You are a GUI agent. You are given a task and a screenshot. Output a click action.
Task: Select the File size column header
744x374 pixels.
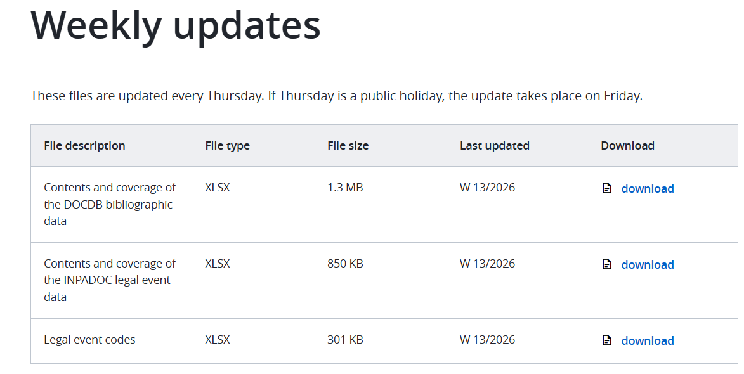348,146
